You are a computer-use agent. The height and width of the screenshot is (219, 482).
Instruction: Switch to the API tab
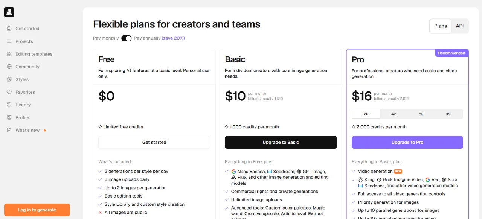click(460, 26)
